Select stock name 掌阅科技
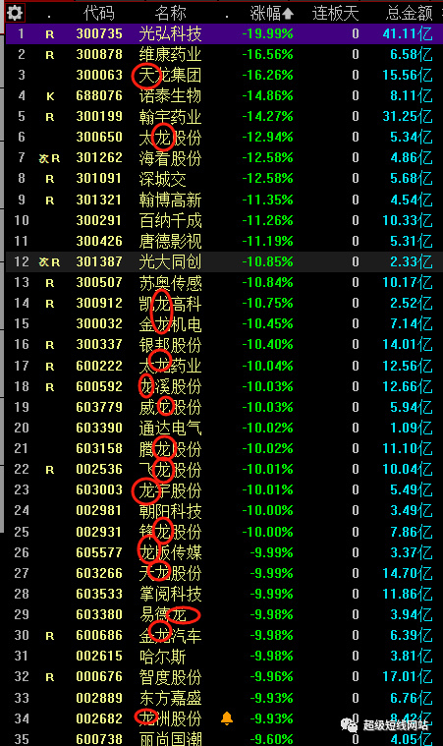 pos(170,594)
